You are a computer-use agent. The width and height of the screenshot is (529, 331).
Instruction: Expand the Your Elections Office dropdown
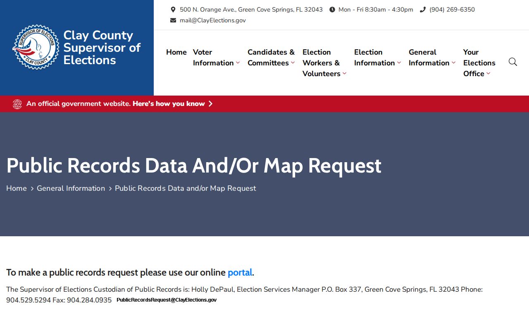479,63
